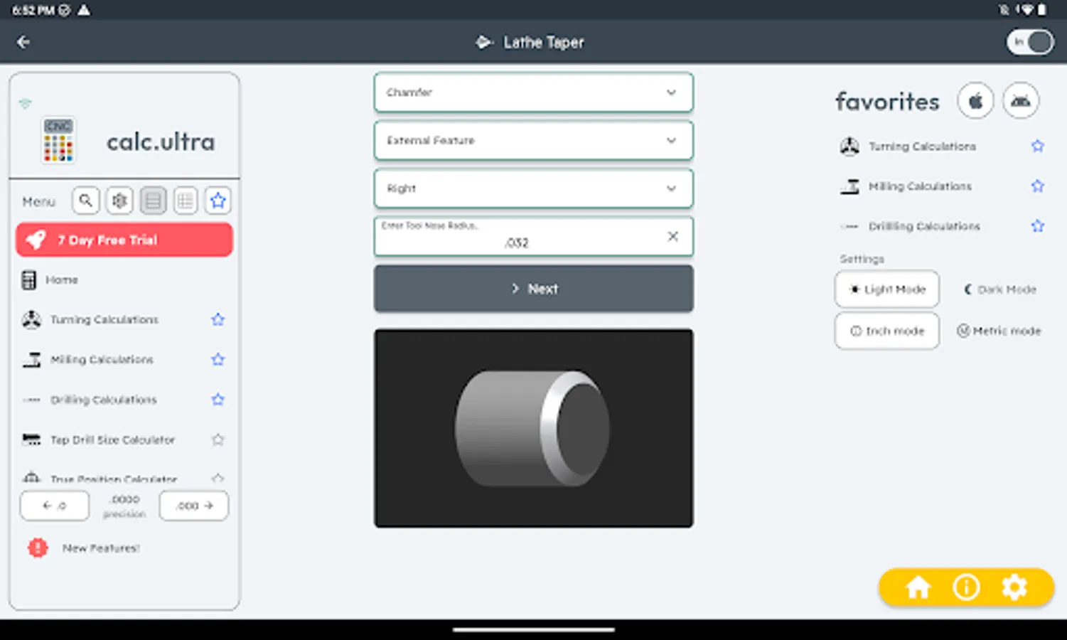The image size is (1067, 640).
Task: Decrease decimal precision button
Action: (55, 506)
